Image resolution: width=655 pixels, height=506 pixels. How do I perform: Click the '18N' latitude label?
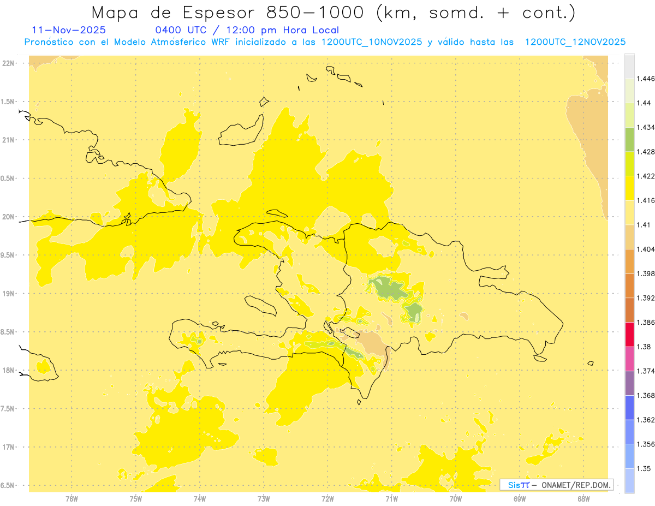coord(9,371)
